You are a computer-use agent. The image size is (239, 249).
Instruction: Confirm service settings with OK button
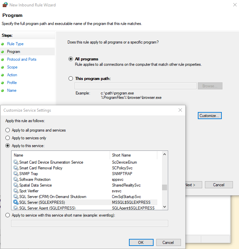click(x=141, y=243)
